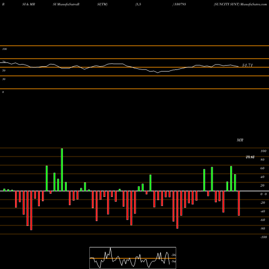Screen dimensions: 269x269
Task: Click the 50 level label on RSI axis
Action: [x=4, y=70]
